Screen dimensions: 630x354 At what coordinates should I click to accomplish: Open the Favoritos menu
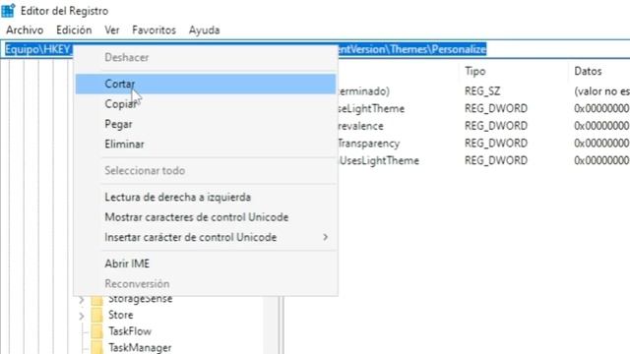click(154, 30)
